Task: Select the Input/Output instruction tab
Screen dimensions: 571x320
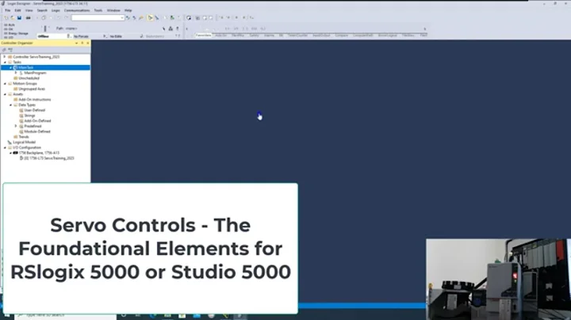Action: [321, 36]
